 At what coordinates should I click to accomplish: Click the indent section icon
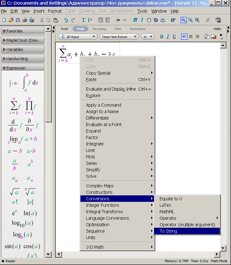click(x=101, y=20)
